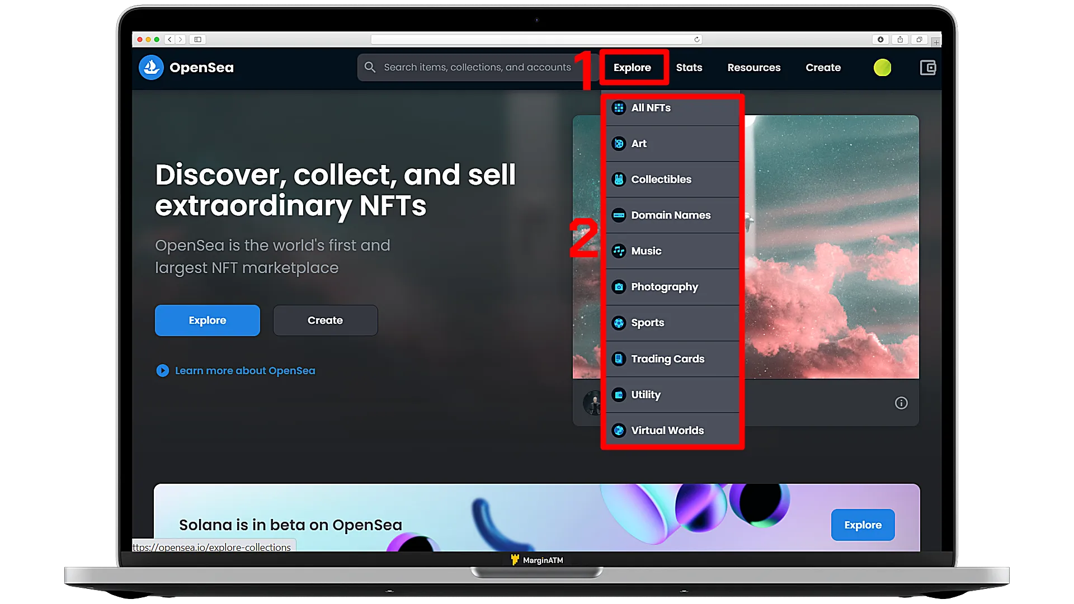Select Music category
The width and height of the screenshot is (1074, 604).
coord(673,251)
